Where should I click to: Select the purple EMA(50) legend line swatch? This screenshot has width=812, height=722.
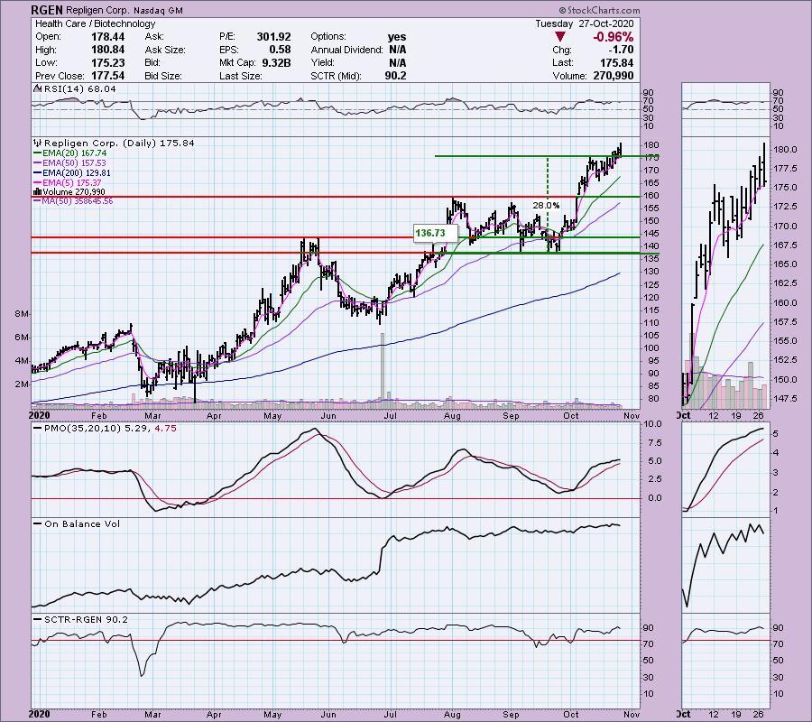coord(37,163)
